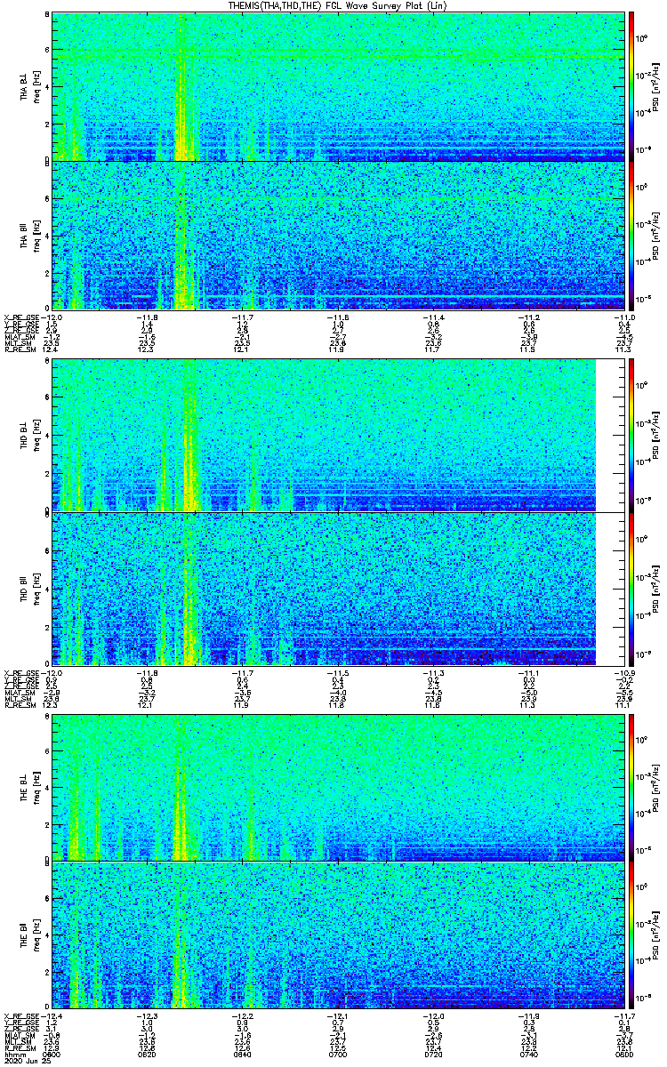The height and width of the screenshot is (1067, 667).
Task: Click inside the THE B-perpendicular spectrogram panel
Action: tap(338, 787)
